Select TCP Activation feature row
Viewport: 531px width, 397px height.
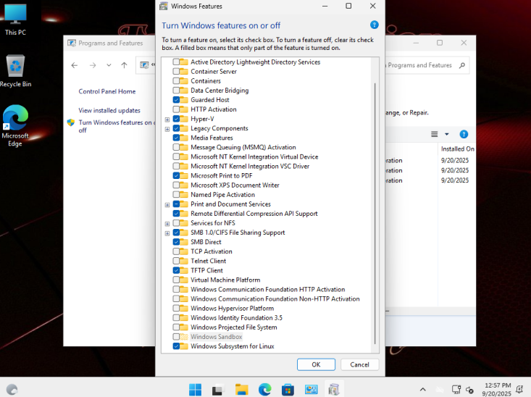(x=212, y=251)
